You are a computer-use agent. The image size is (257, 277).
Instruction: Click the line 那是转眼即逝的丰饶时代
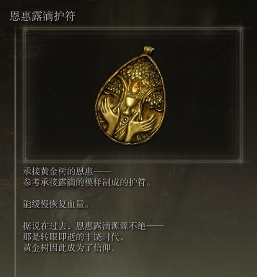coord(73,237)
